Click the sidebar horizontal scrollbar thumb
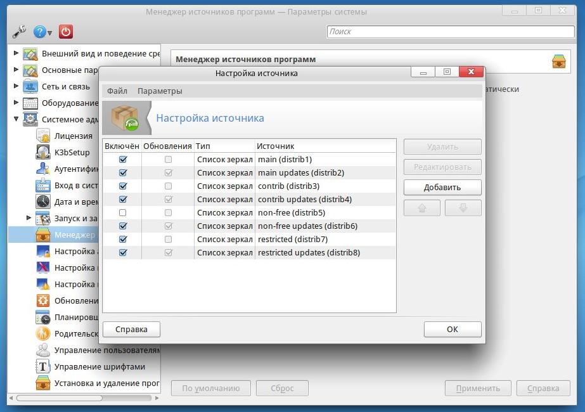This screenshot has width=585, height=412. (60, 398)
